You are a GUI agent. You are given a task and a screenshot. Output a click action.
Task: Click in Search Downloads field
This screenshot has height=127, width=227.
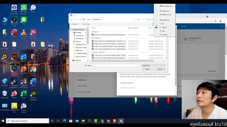(x=148, y=19)
